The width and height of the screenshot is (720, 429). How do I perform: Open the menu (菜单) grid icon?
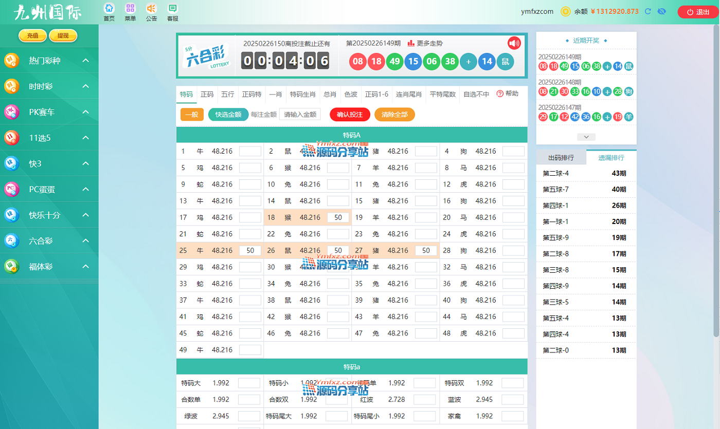click(130, 9)
